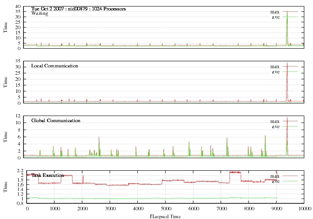Image resolution: width=313 pixels, height=219 pixels.
Task: Select 'max' legend entry in Task Execution plot
Action: pos(275,176)
